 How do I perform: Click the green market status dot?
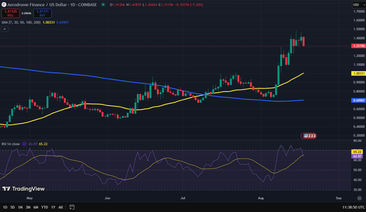click(x=103, y=5)
